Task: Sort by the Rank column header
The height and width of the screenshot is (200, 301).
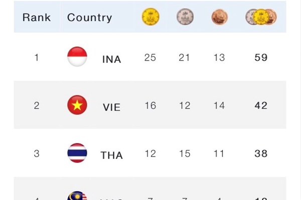Action: click(x=37, y=17)
